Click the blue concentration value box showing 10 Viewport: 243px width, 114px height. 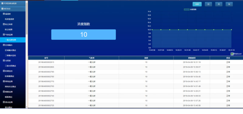click(x=84, y=35)
